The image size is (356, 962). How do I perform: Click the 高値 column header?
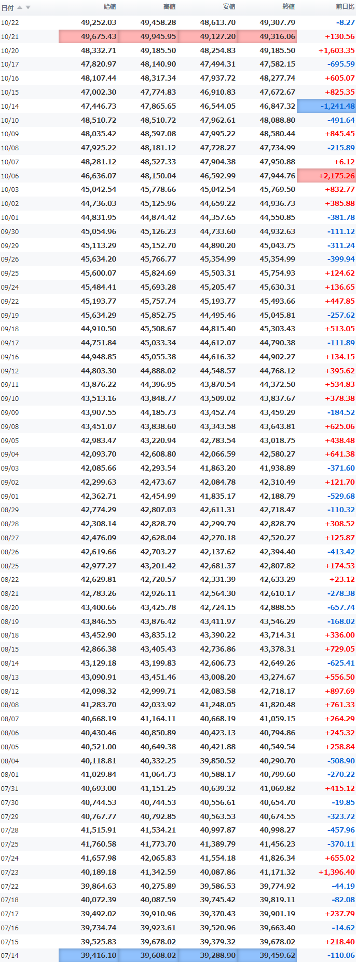coord(169,7)
